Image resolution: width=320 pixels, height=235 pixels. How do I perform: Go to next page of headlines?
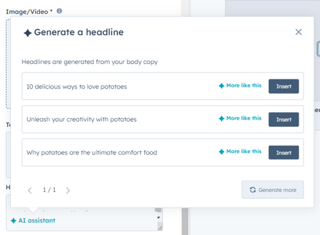tap(68, 190)
